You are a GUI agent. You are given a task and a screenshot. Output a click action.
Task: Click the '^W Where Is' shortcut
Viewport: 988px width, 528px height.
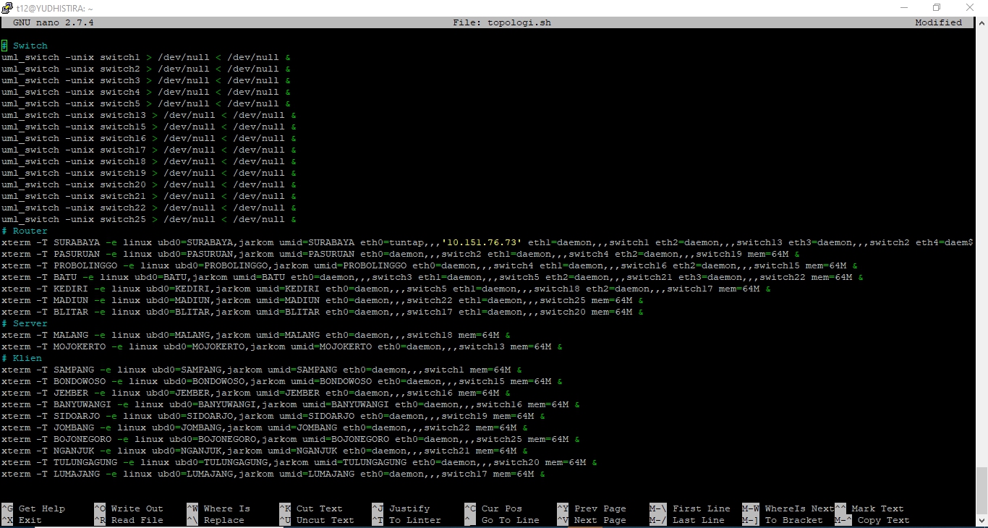(218, 508)
